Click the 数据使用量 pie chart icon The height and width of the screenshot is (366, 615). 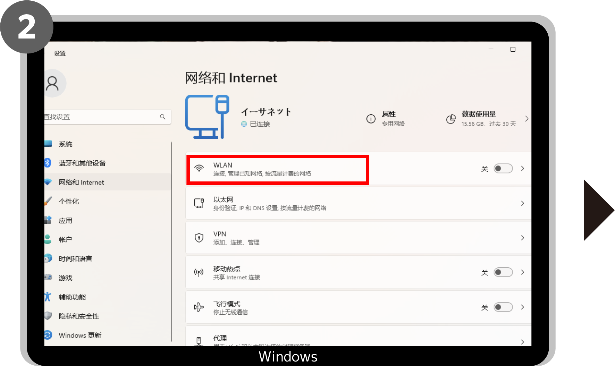point(451,119)
